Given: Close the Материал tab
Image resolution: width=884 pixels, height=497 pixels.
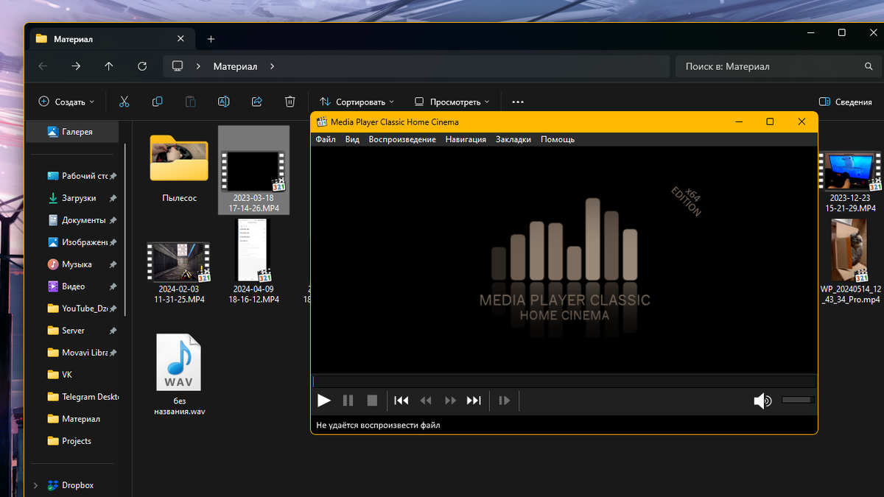Looking at the screenshot, I should point(181,38).
